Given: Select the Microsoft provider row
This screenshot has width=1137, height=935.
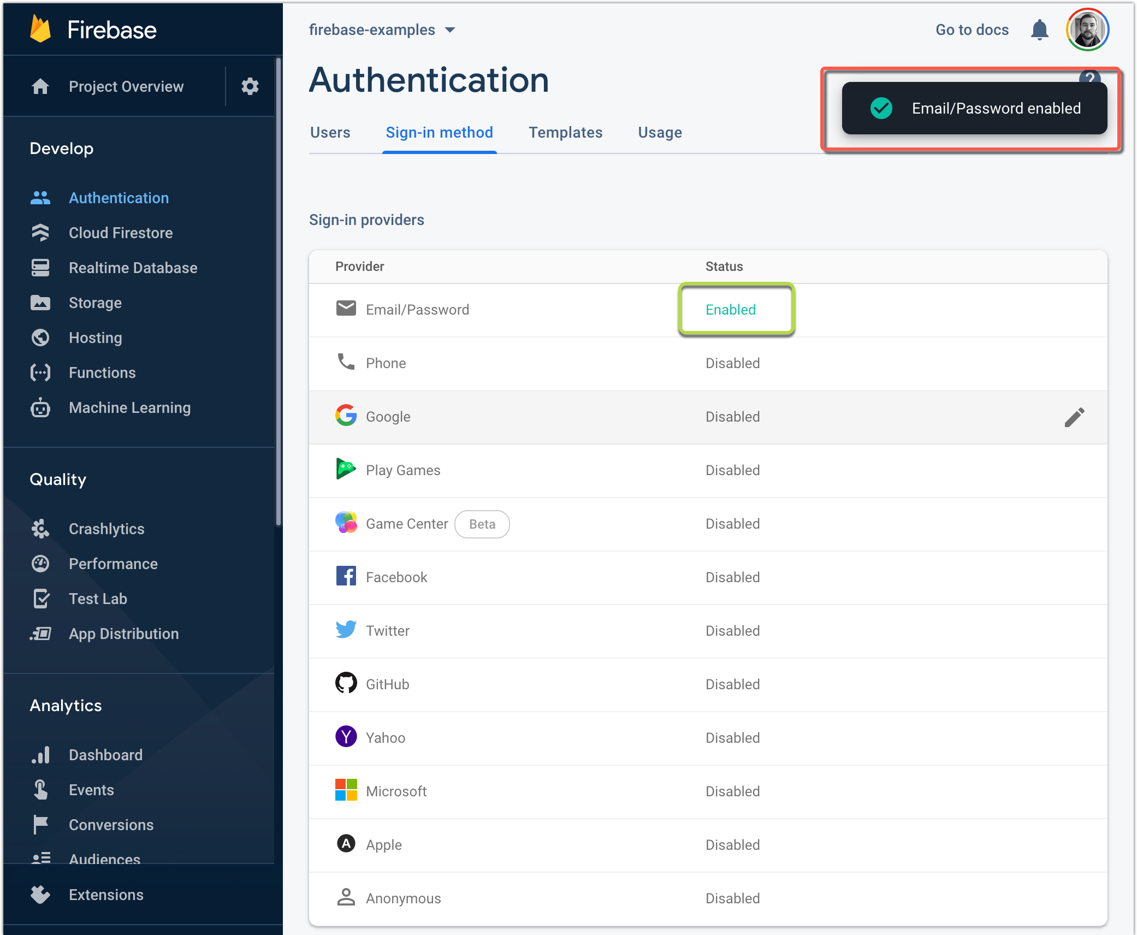Looking at the screenshot, I should pyautogui.click(x=708, y=791).
